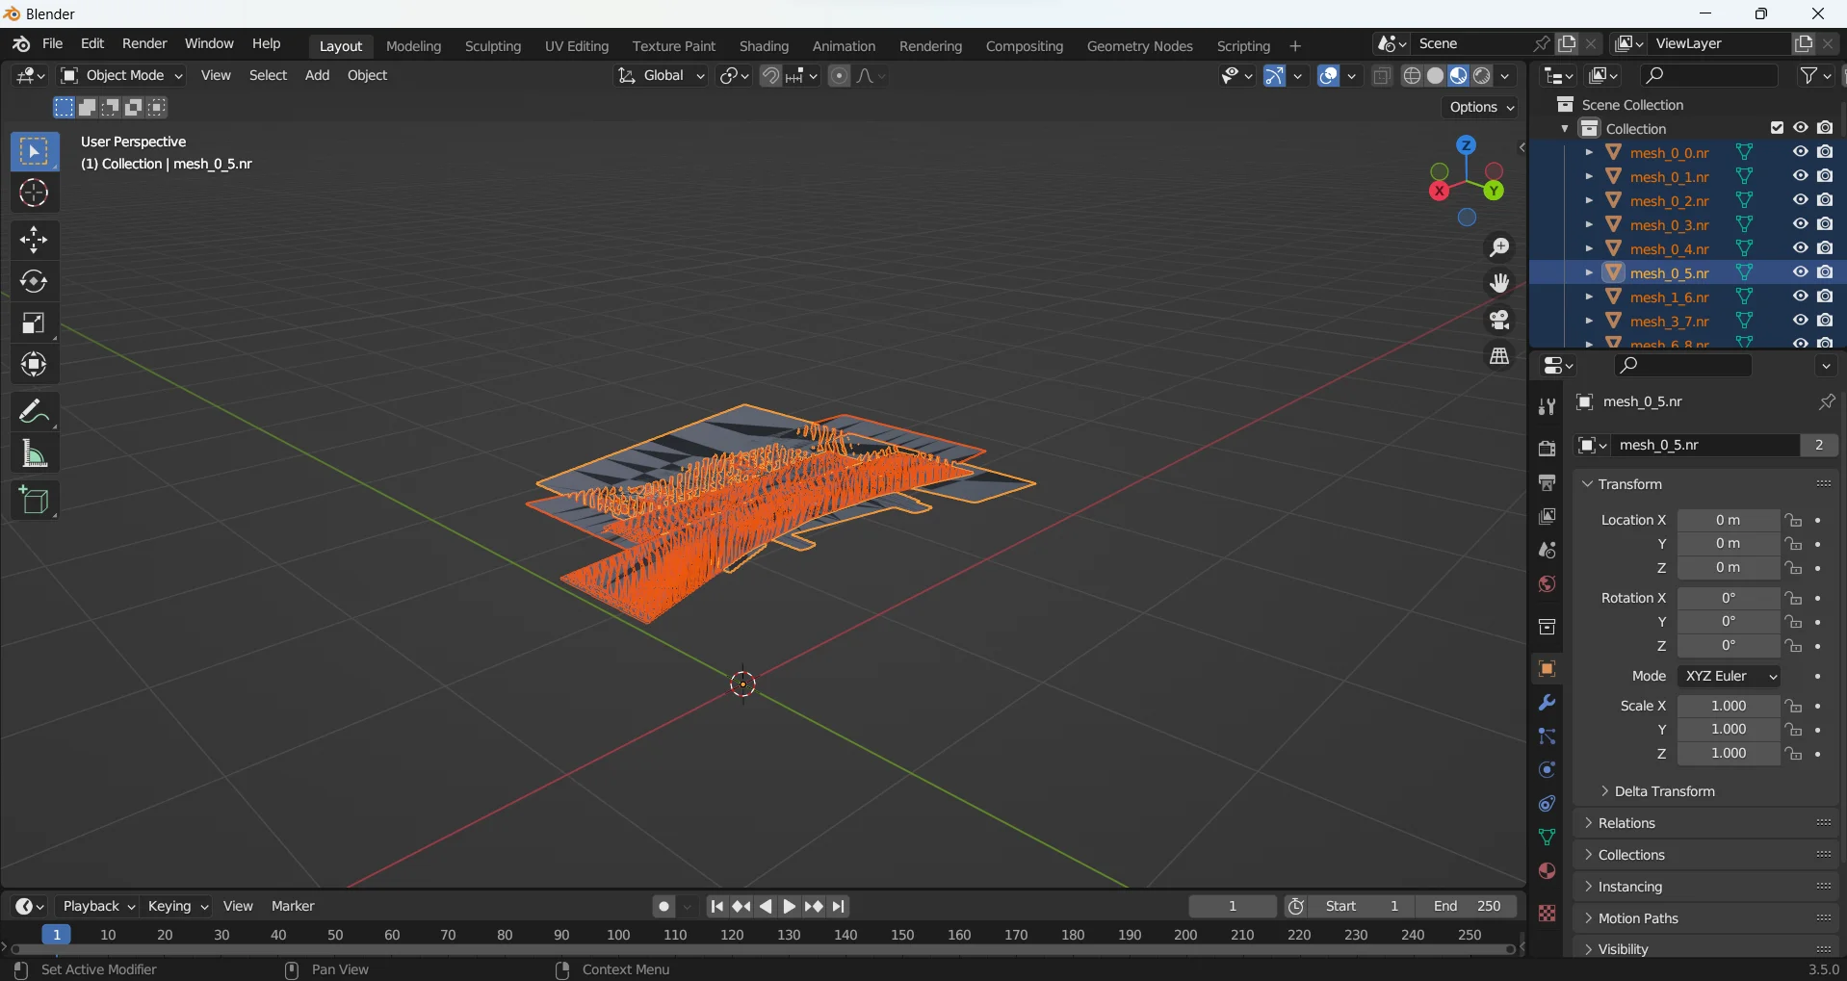
Task: Select the Add Cube tool
Action: pyautogui.click(x=34, y=501)
